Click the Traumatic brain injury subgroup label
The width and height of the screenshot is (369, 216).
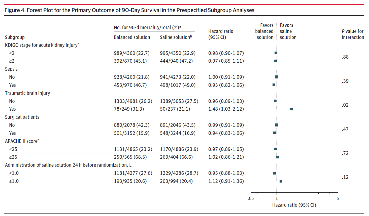coord(27,93)
